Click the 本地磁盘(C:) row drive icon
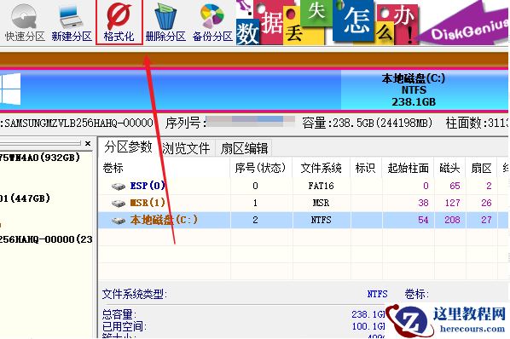 coord(119,221)
